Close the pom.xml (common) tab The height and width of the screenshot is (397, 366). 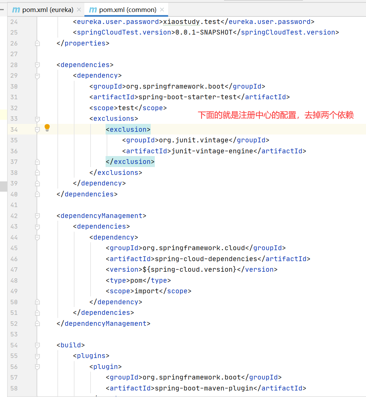coord(162,10)
